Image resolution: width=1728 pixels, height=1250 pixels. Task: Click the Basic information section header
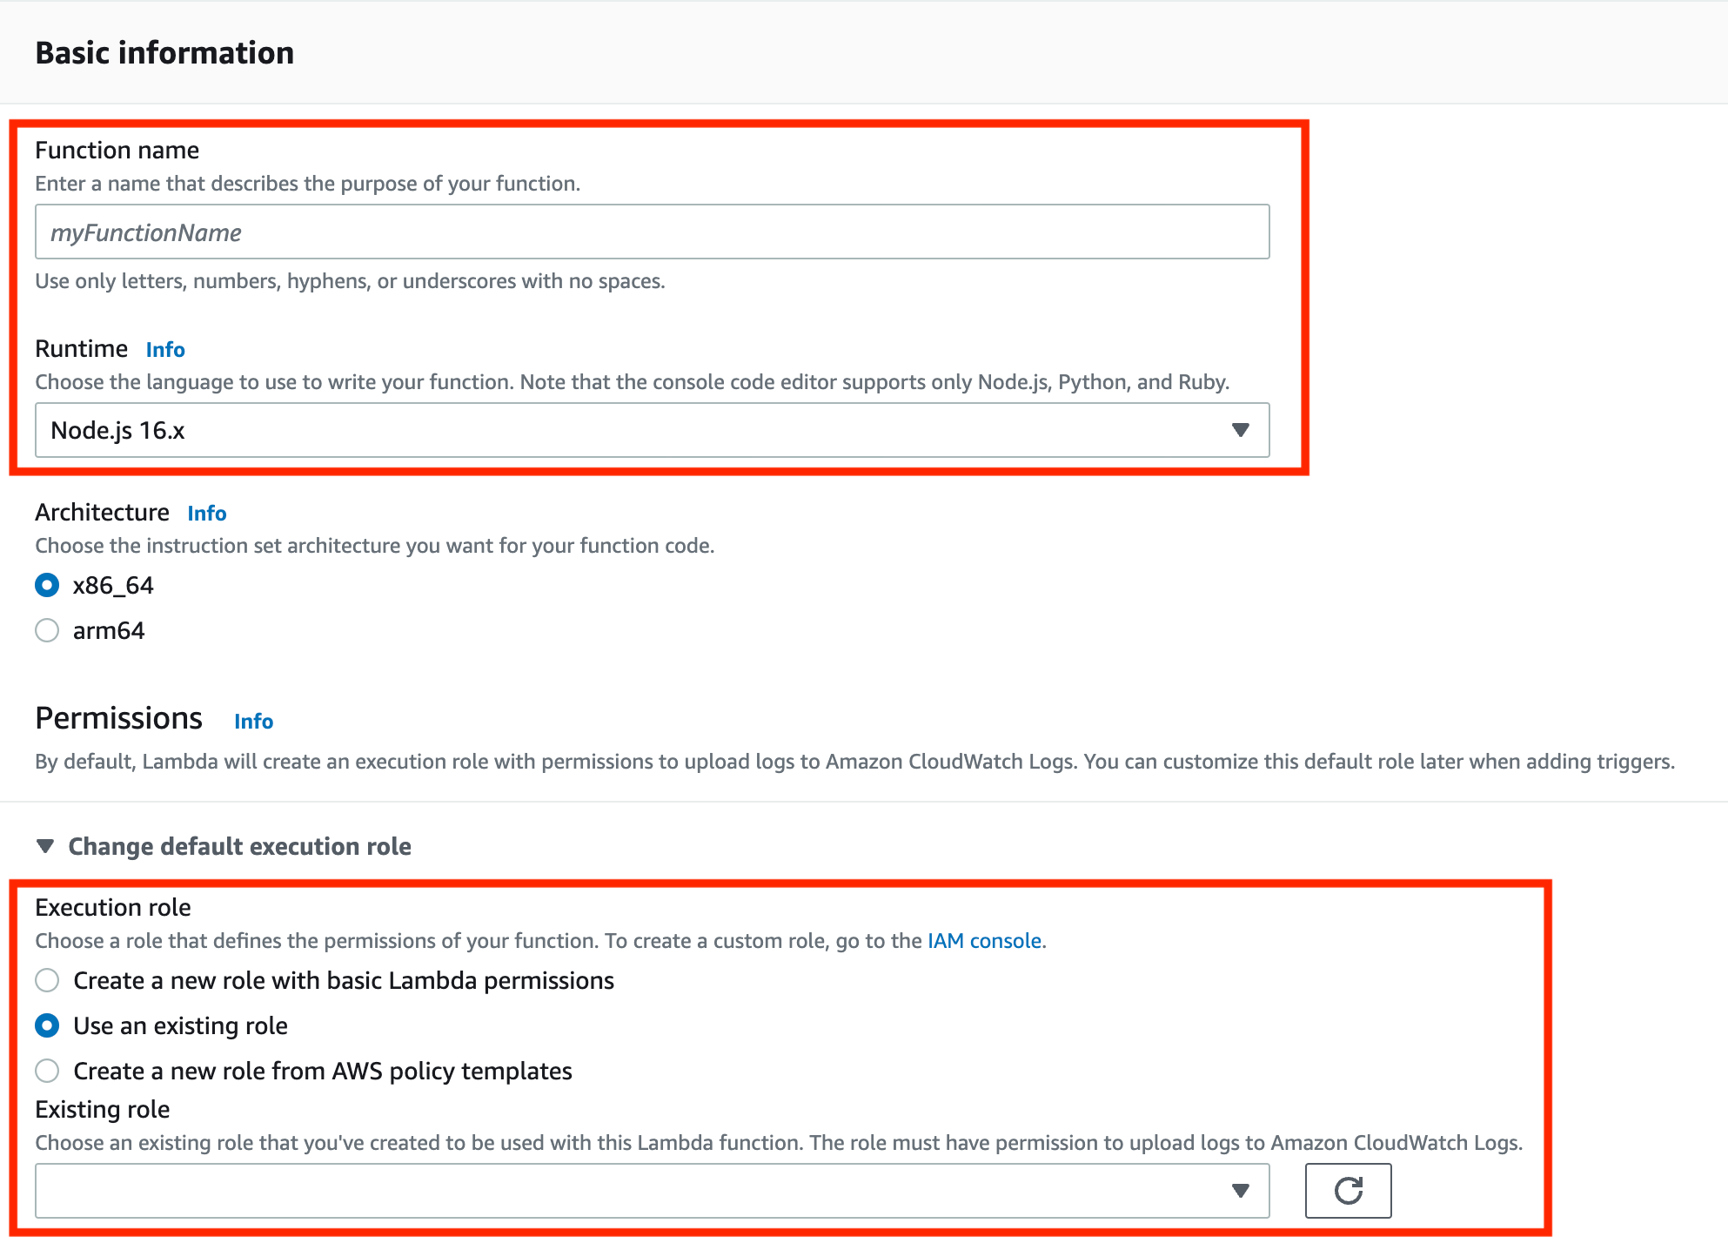tap(164, 53)
